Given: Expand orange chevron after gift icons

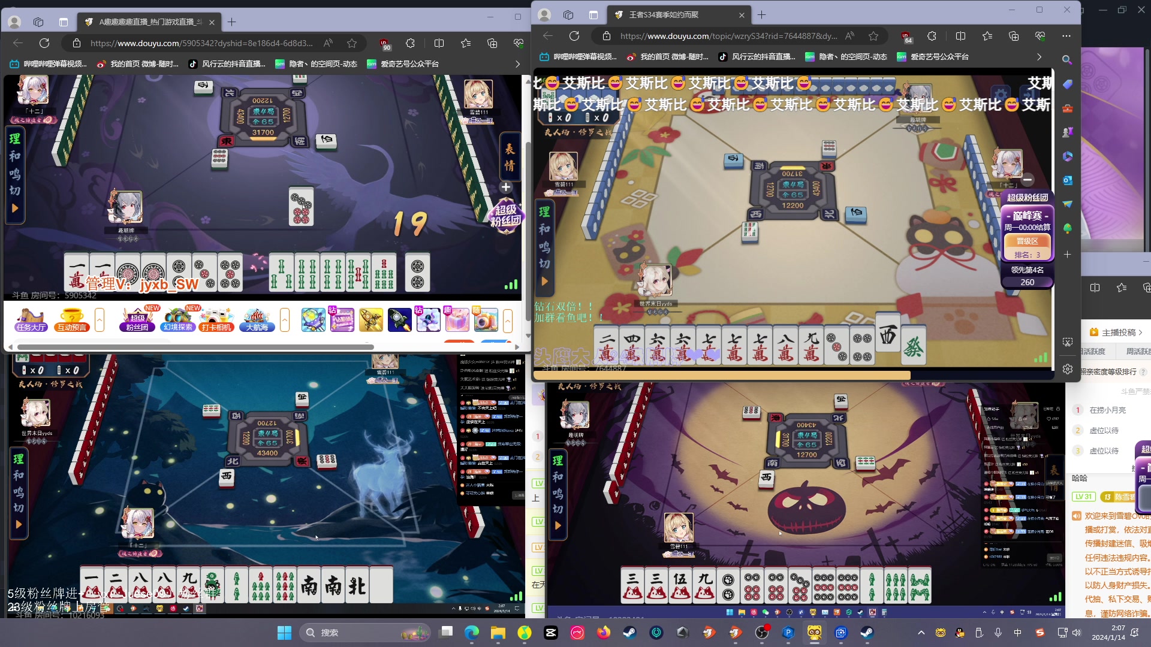Looking at the screenshot, I should [508, 320].
